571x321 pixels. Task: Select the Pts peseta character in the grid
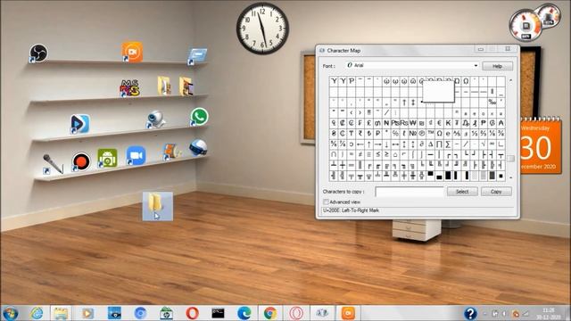point(395,123)
